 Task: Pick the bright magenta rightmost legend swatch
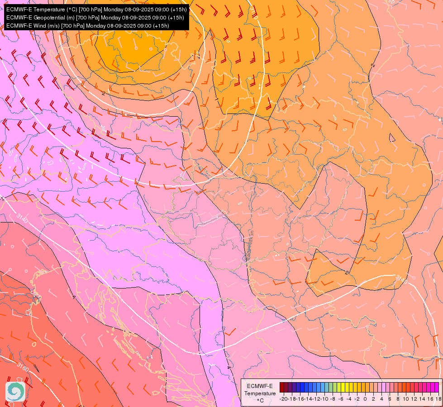[x=437, y=387]
